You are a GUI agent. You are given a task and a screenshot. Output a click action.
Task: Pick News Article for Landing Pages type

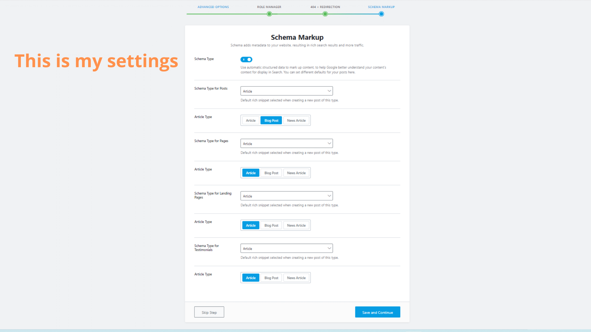[296, 225]
